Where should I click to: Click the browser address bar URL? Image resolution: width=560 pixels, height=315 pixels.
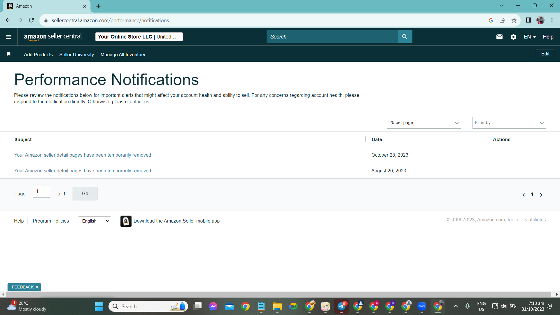[110, 20]
